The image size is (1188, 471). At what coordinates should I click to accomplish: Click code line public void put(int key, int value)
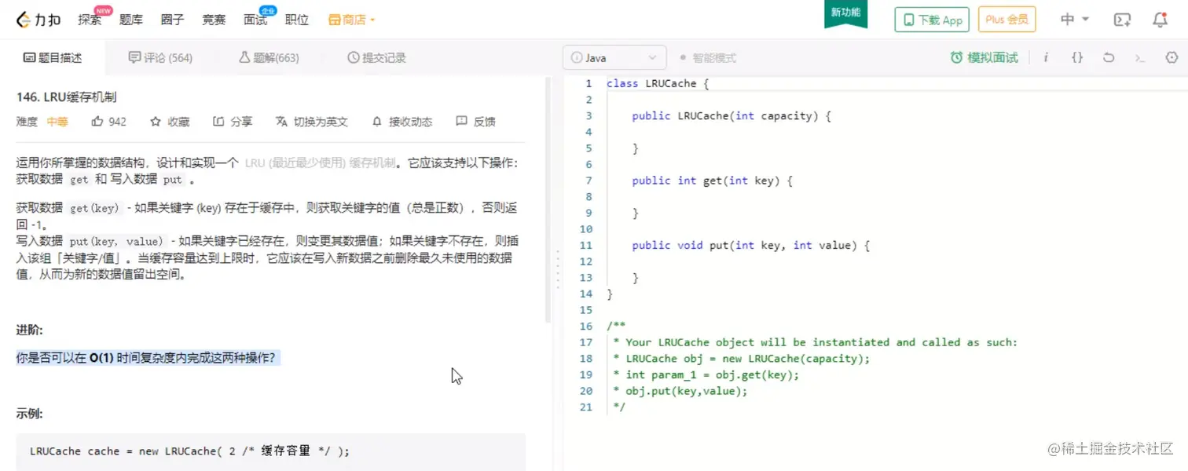pos(751,245)
